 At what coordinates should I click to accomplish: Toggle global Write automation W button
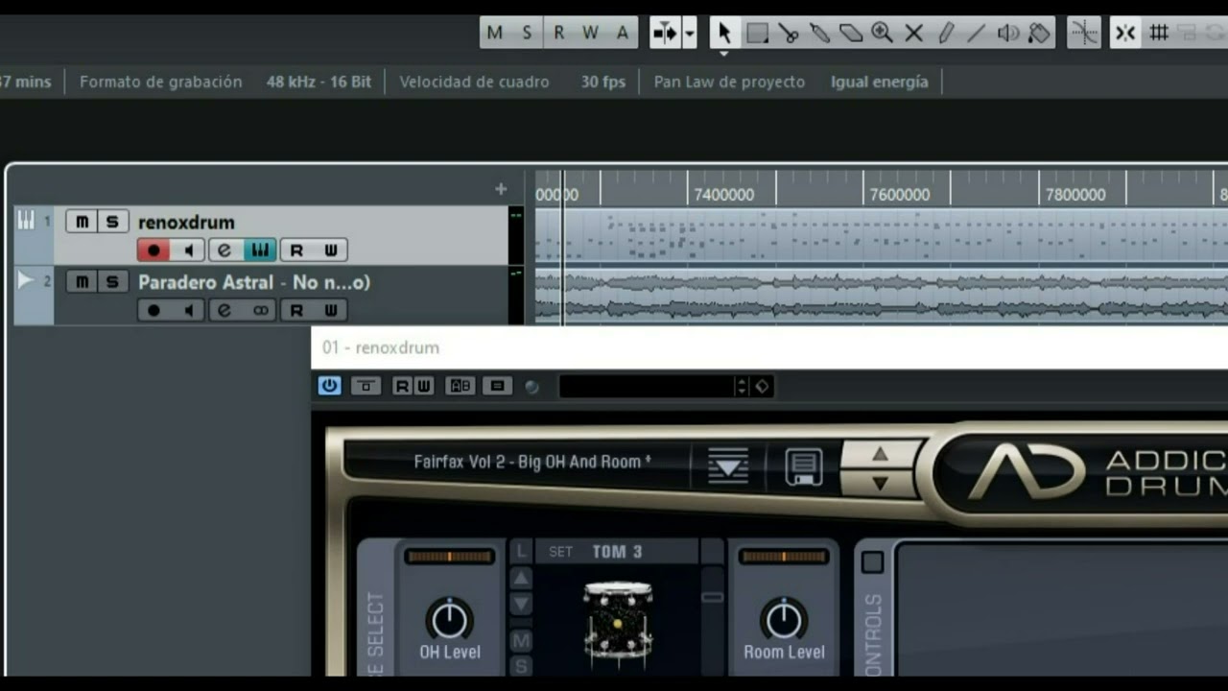[591, 33]
